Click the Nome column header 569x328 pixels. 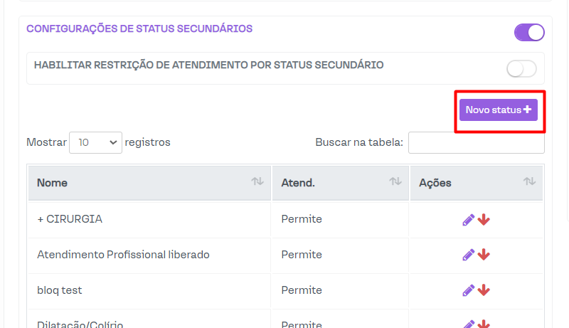pos(53,183)
